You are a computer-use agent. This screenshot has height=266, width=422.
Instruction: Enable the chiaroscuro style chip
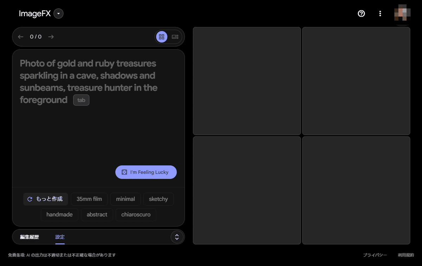tap(136, 214)
